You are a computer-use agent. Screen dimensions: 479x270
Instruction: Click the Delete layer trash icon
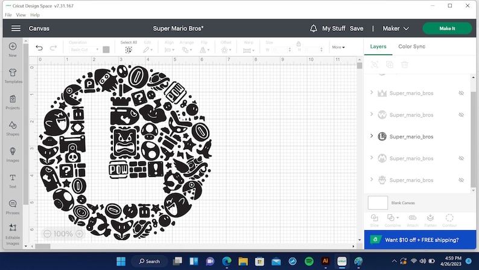pyautogui.click(x=404, y=65)
